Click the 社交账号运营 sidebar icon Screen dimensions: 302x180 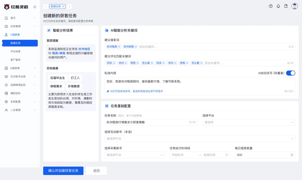pyautogui.click(x=7, y=76)
